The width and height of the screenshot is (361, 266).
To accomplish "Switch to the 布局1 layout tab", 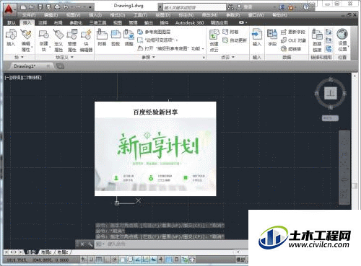I will 46,252.
